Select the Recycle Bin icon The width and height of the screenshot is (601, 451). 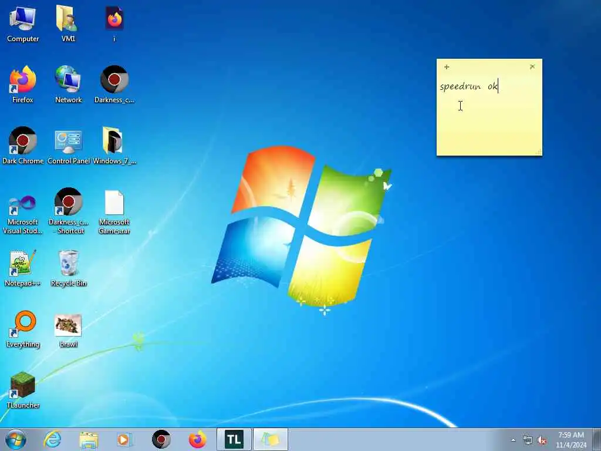click(x=68, y=268)
